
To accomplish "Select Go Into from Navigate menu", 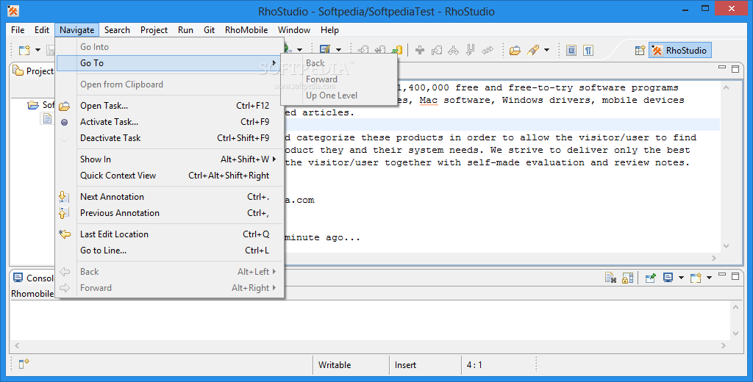I will tap(170, 46).
